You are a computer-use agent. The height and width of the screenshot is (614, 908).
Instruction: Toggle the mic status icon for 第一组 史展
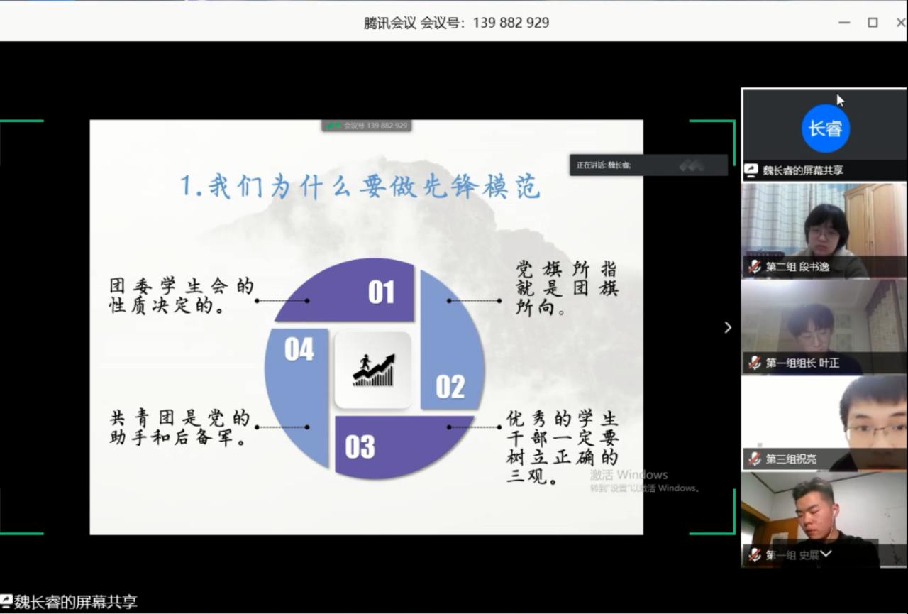point(754,555)
